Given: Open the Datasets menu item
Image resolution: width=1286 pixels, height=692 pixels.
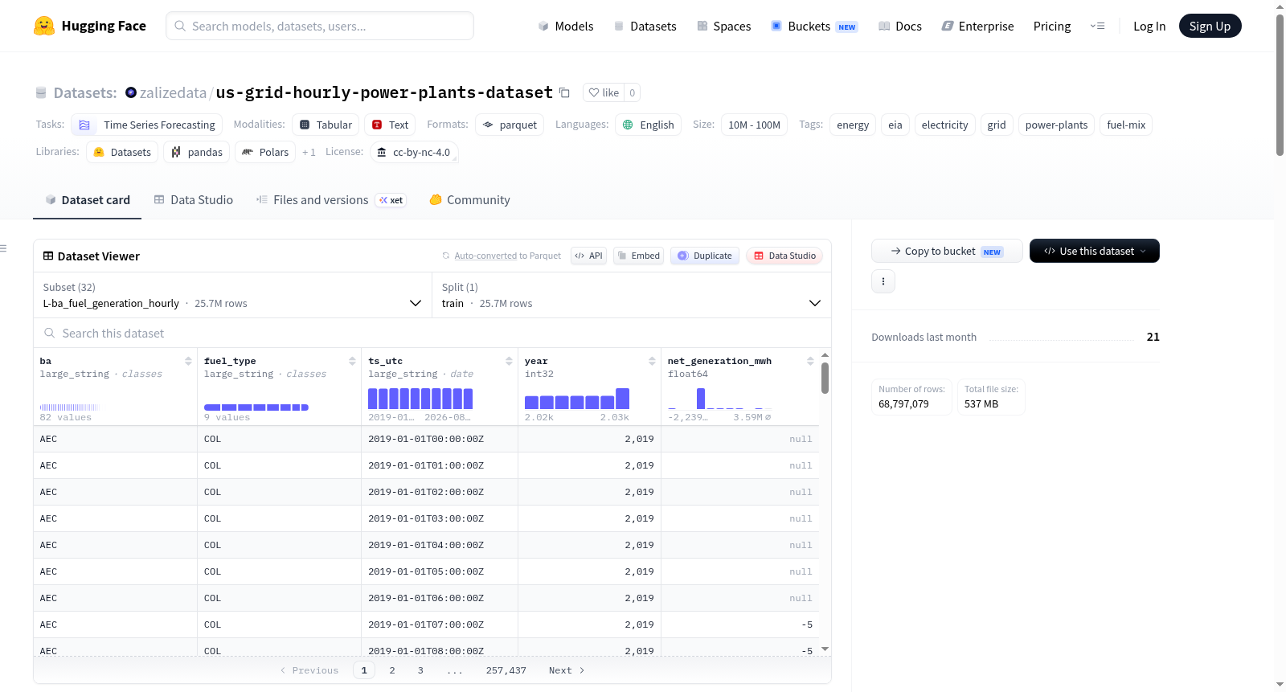Looking at the screenshot, I should point(645,26).
